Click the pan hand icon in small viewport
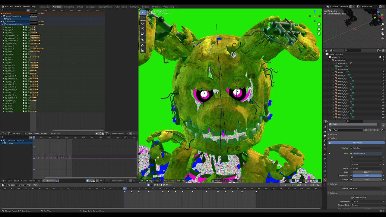This screenshot has width=386, height=217. (382, 29)
